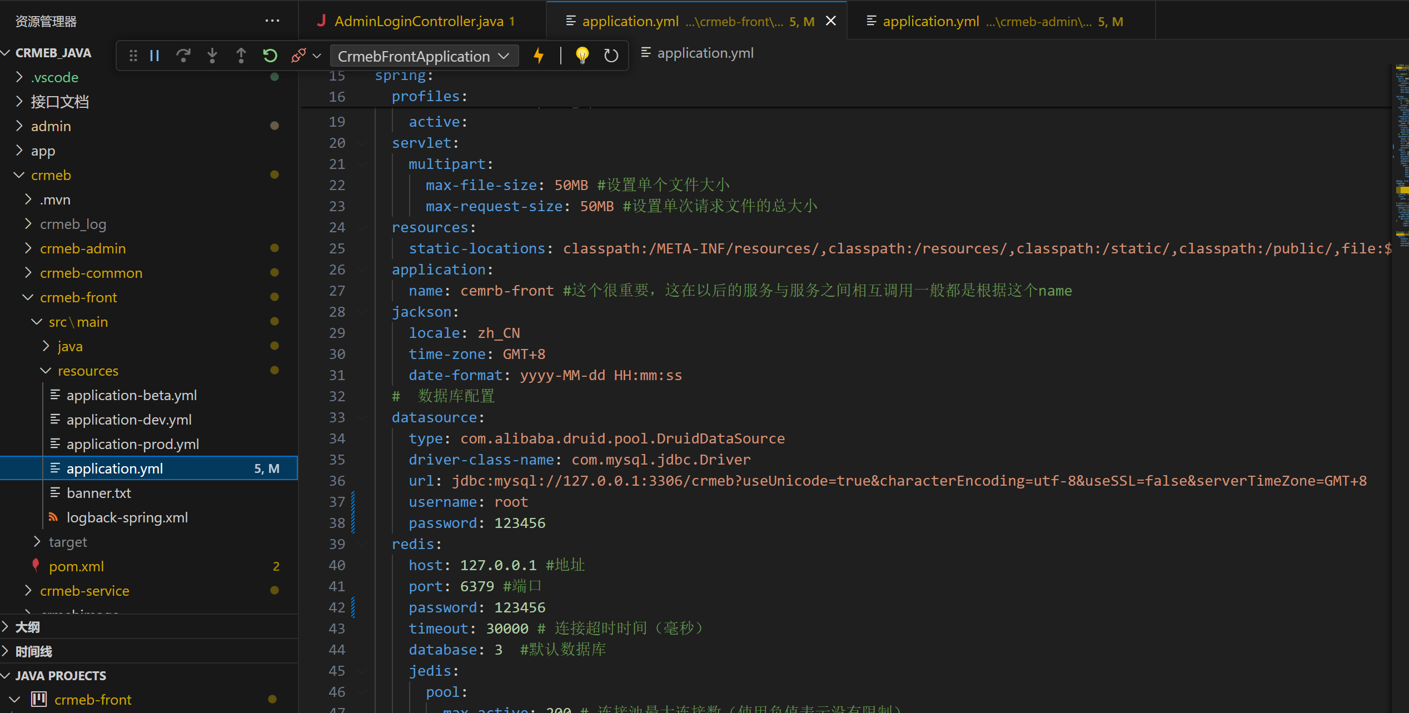The height and width of the screenshot is (713, 1409).
Task: Click line number 30 in gutter
Action: pos(337,355)
